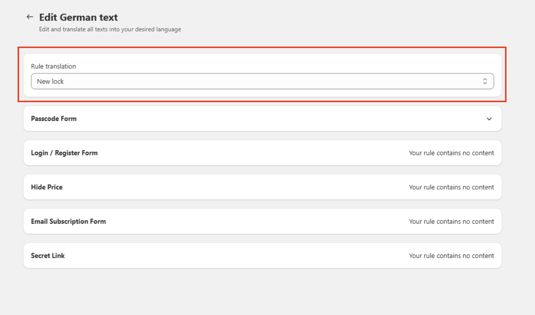The width and height of the screenshot is (535, 315).
Task: Open the Rule translation dropdown
Action: coord(262,81)
